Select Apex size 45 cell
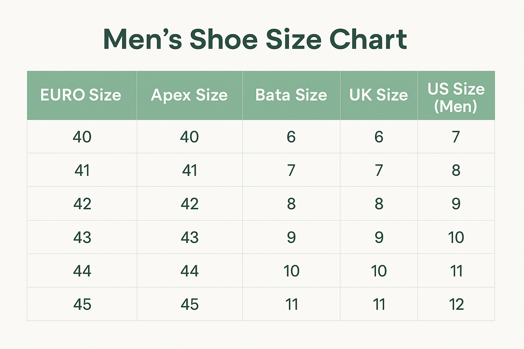 (x=190, y=304)
